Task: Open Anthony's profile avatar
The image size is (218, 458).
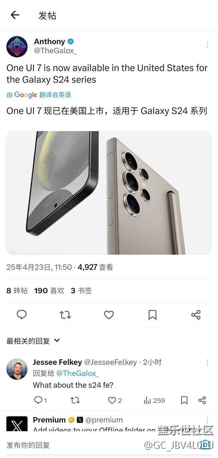Action: coord(17,46)
